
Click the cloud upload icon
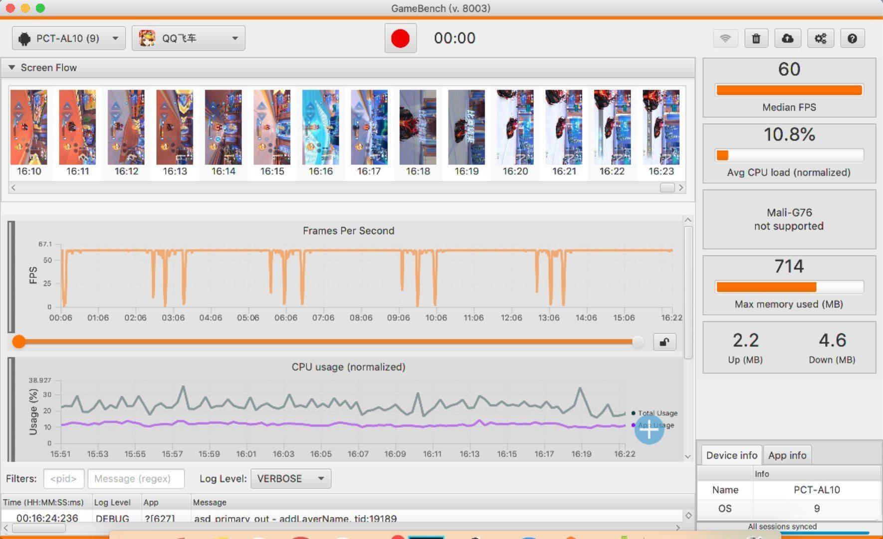click(788, 38)
